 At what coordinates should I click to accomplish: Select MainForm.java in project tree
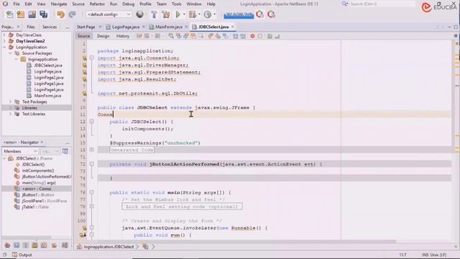coord(47,96)
